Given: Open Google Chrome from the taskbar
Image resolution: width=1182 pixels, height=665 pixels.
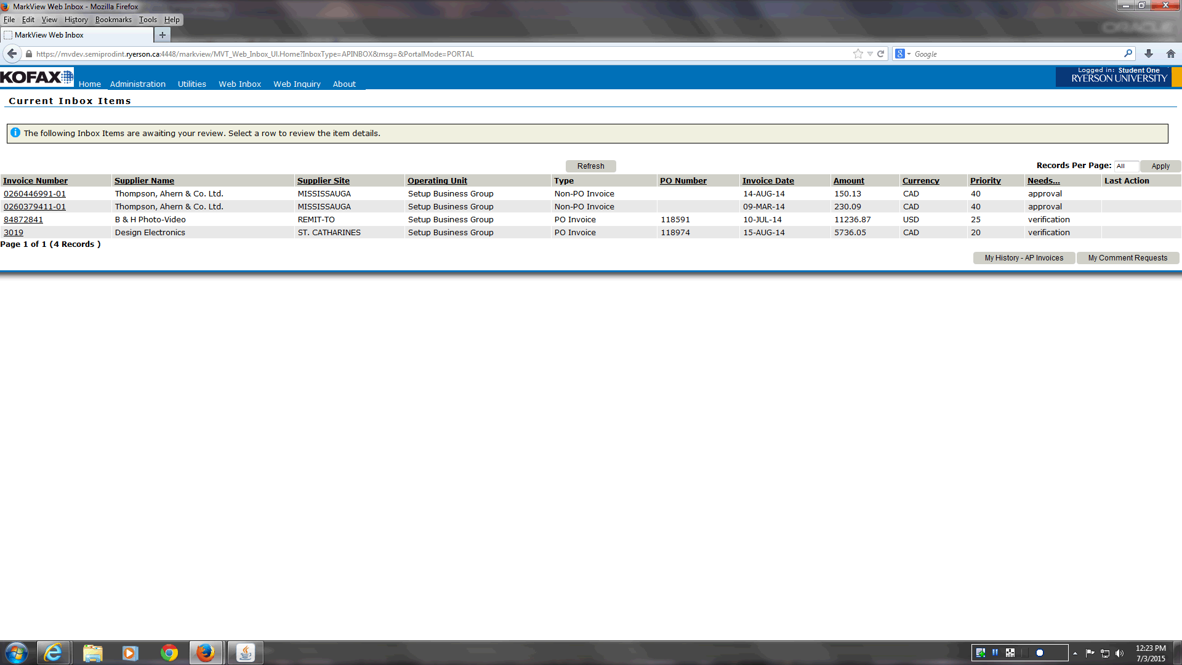Looking at the screenshot, I should pyautogui.click(x=169, y=653).
